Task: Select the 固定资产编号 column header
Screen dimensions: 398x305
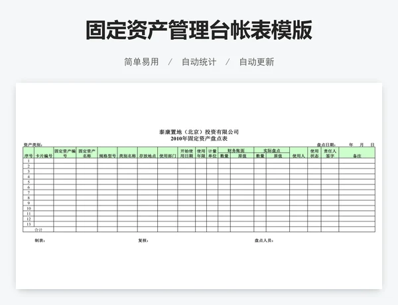Action: [x=65, y=152]
